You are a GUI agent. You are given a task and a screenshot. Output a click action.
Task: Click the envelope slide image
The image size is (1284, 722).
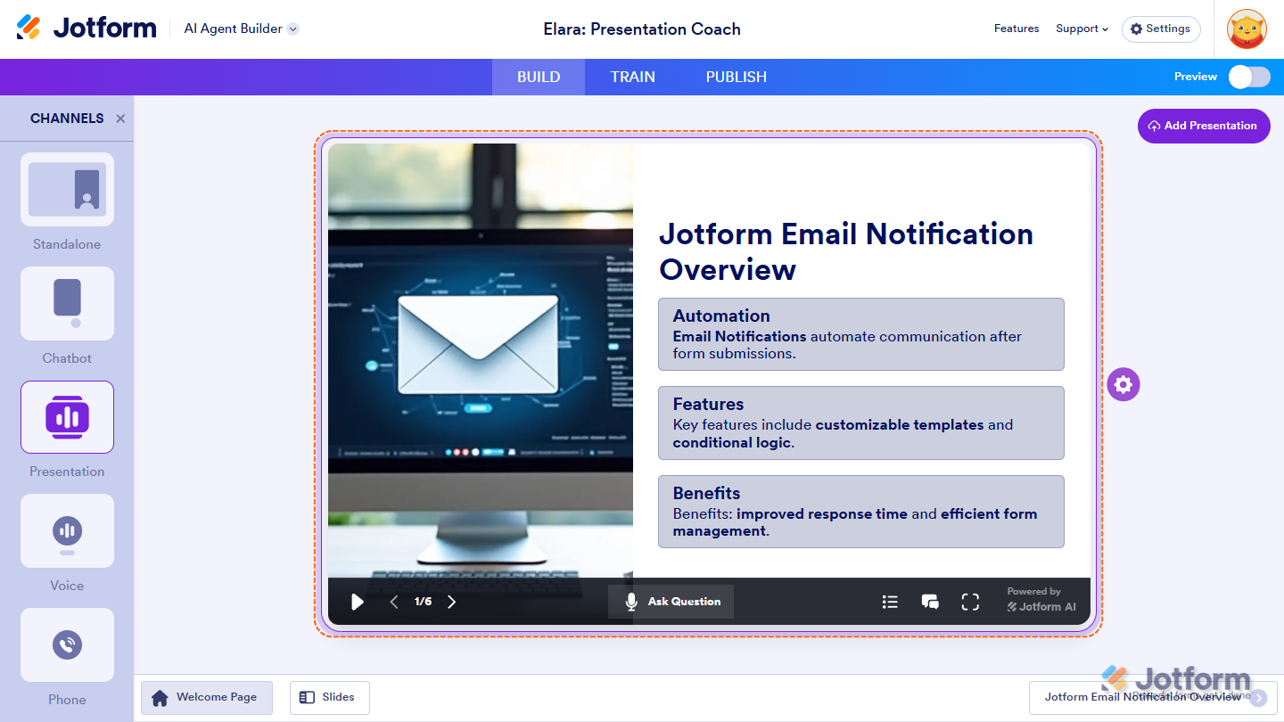tap(481, 361)
